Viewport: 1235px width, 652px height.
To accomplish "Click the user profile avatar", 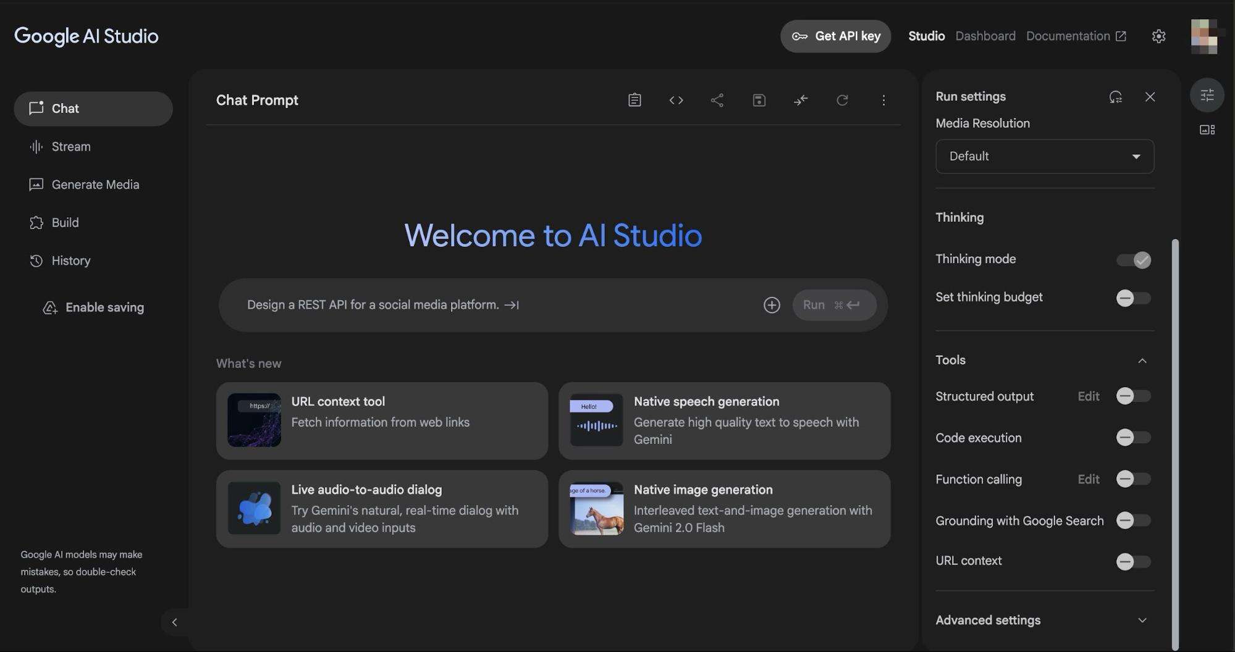I will coord(1205,36).
